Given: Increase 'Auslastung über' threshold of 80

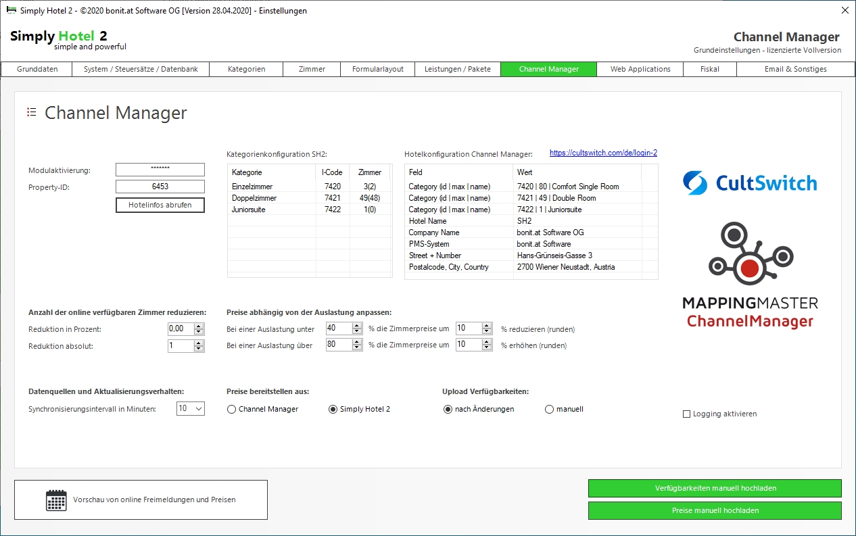Looking at the screenshot, I should 357,341.
